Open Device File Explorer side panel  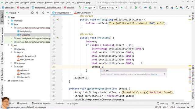pos(193,75)
